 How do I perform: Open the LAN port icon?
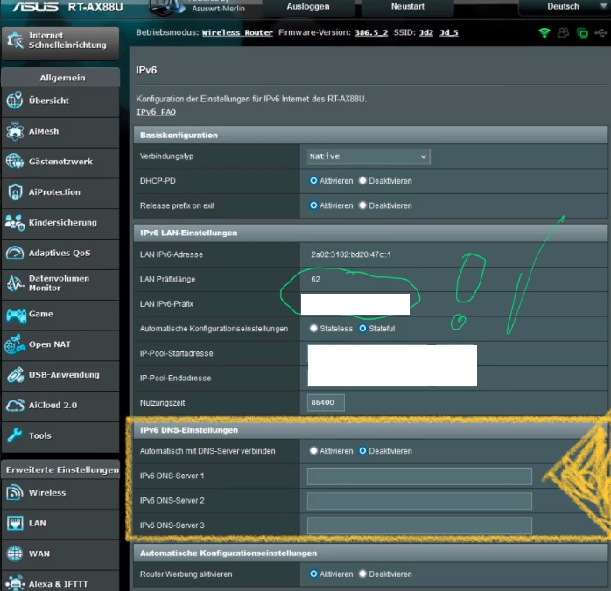pos(15,523)
